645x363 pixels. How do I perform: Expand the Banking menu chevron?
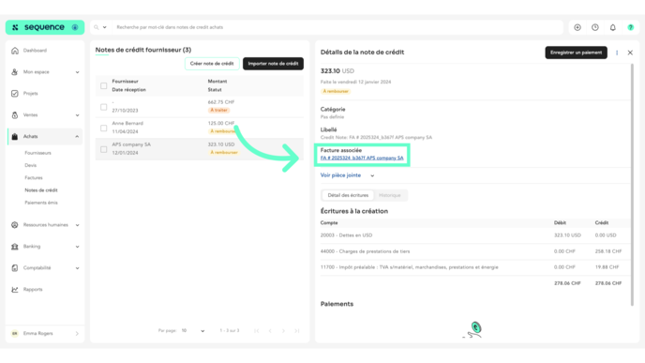(x=77, y=247)
